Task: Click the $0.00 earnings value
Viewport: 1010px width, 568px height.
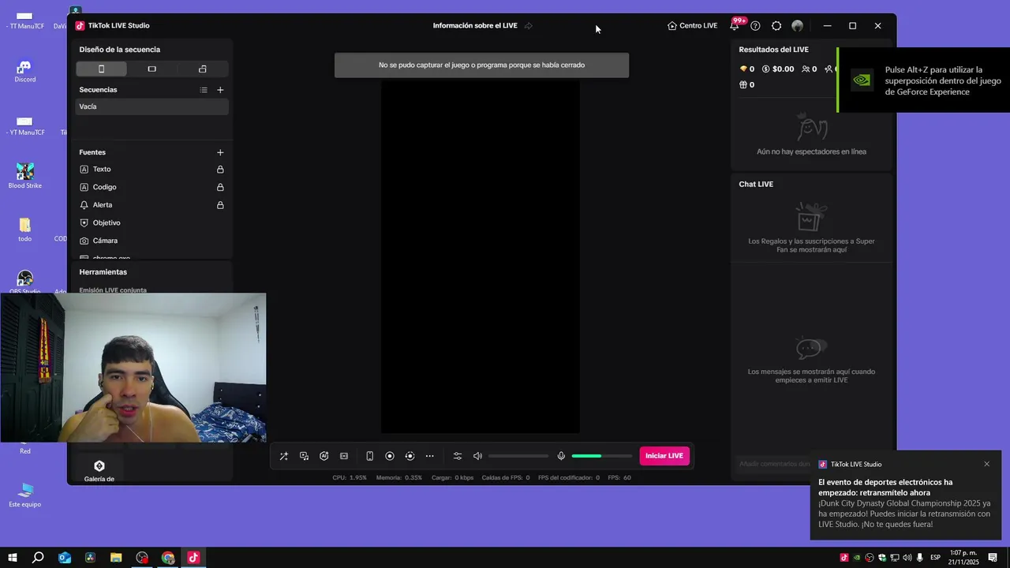Action: [778, 69]
